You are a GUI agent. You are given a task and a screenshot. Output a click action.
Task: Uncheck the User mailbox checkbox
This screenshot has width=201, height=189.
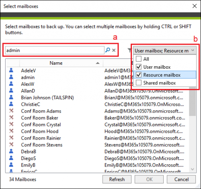pyautogui.click(x=139, y=67)
